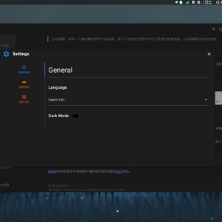This screenshot has width=222, height=222.
Task: Close the Settings dialog with the X
Action: point(209,54)
